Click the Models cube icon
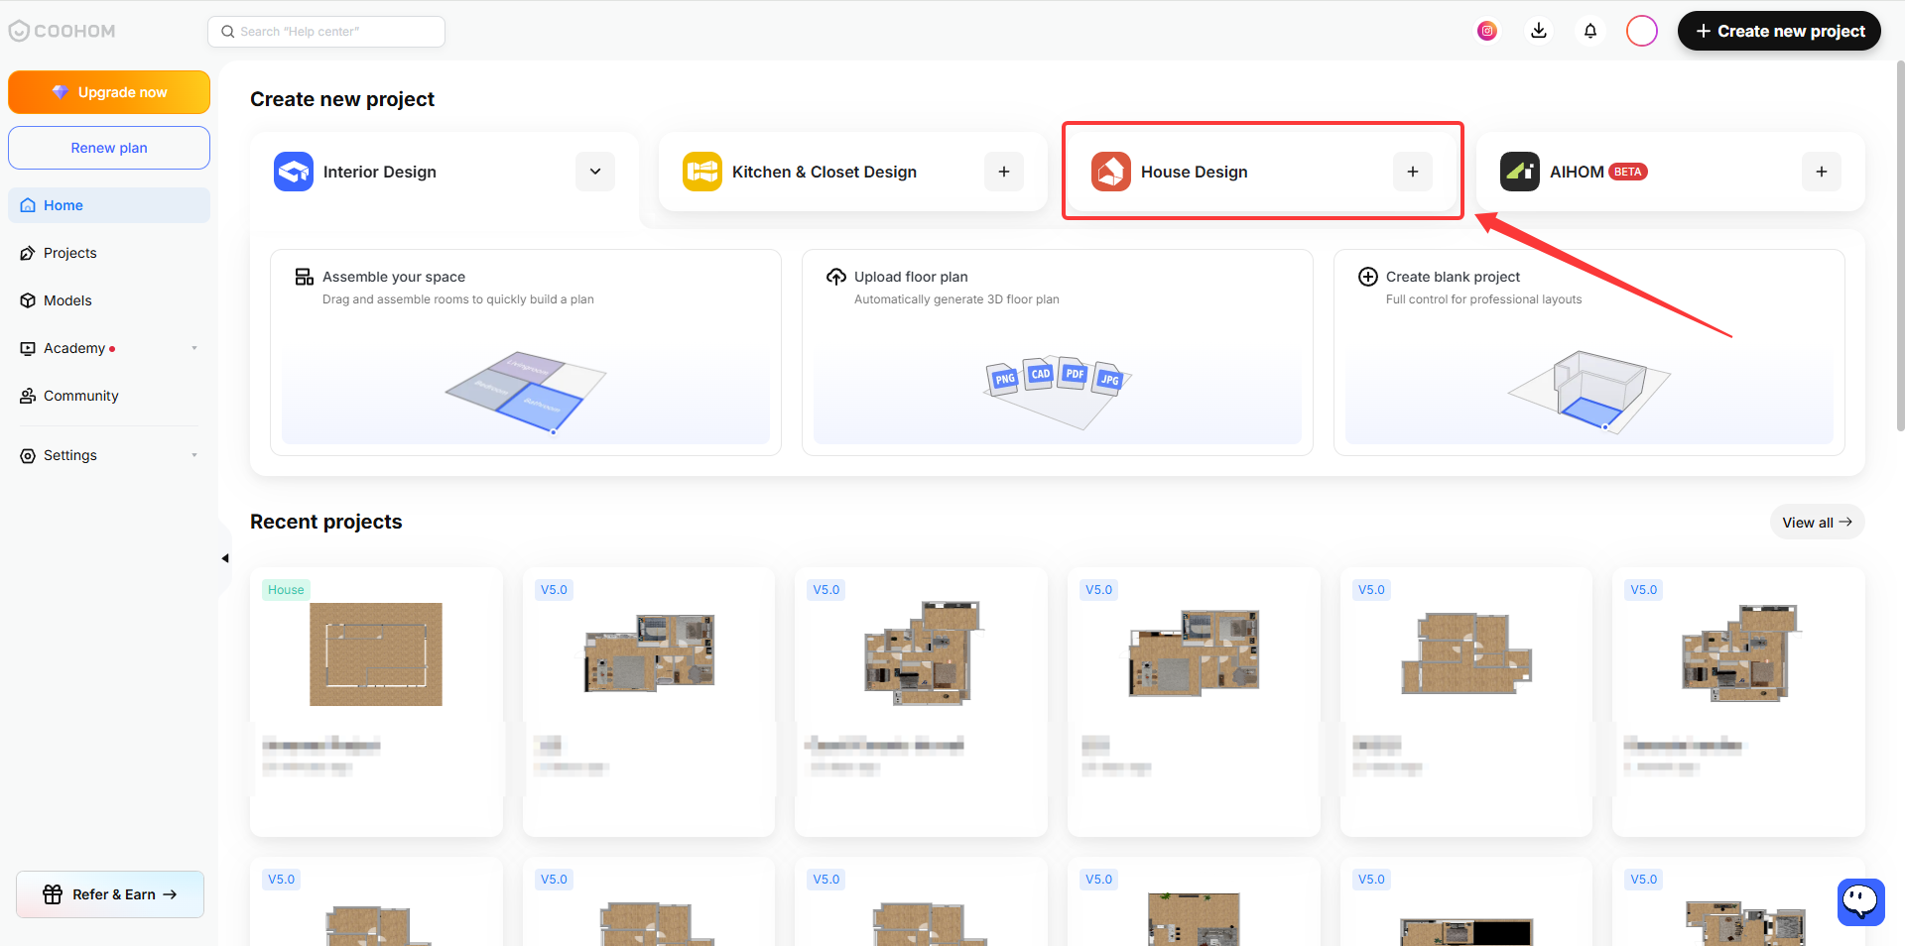 [x=28, y=300]
